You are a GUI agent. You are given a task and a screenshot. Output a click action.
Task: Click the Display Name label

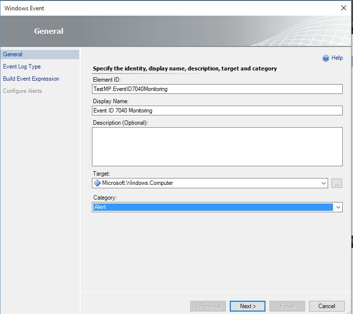click(x=110, y=101)
